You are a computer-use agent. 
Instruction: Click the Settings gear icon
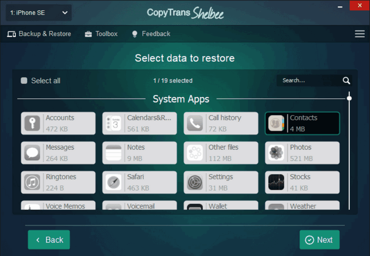pos(195,182)
